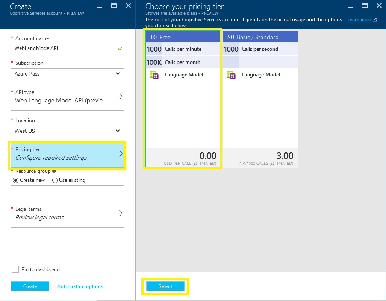
Task: Check the Pin to dashboard checkbox
Action: click(x=15, y=269)
